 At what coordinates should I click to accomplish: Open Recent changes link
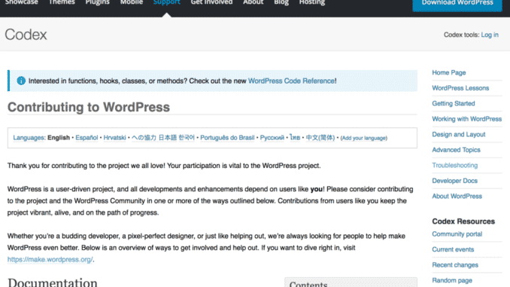(455, 265)
